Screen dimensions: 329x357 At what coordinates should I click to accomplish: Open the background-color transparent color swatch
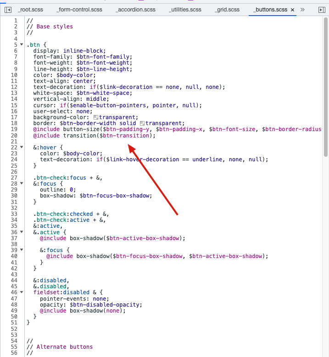[x=96, y=117]
